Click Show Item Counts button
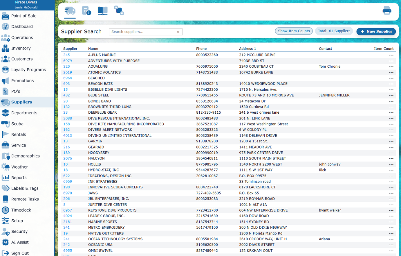The width and height of the screenshot is (401, 256). point(294,31)
